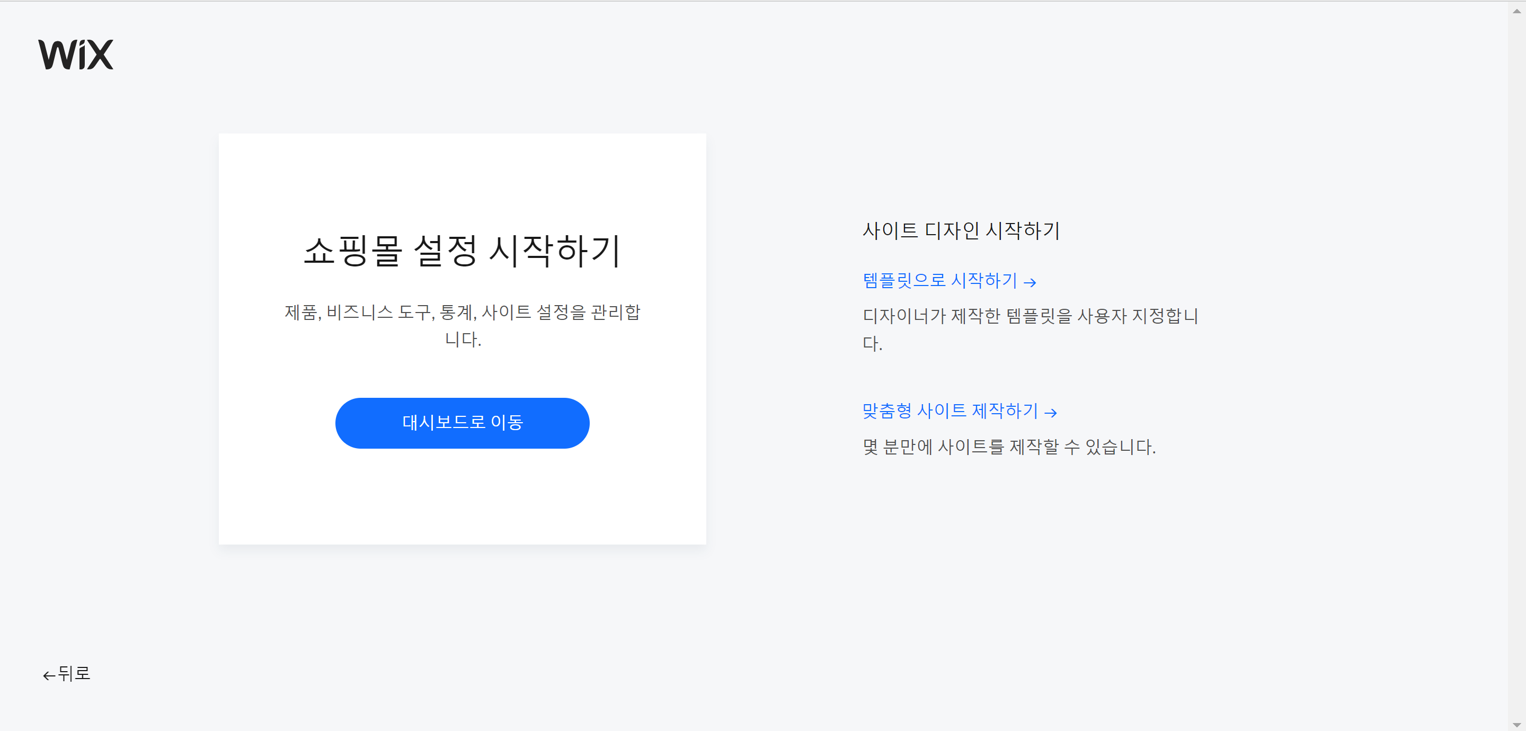
Task: Go back with the 뒤로 link
Action: [66, 674]
